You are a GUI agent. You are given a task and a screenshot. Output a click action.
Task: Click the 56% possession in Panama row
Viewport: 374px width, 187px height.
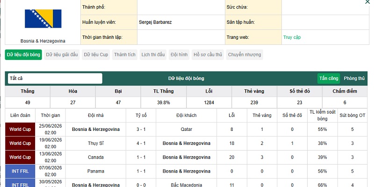coord(323,171)
